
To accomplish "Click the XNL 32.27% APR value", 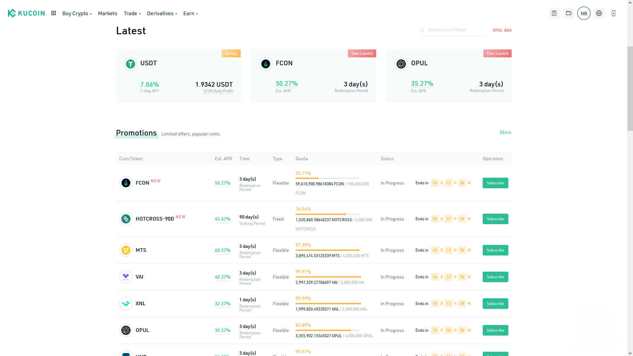I will (x=223, y=304).
